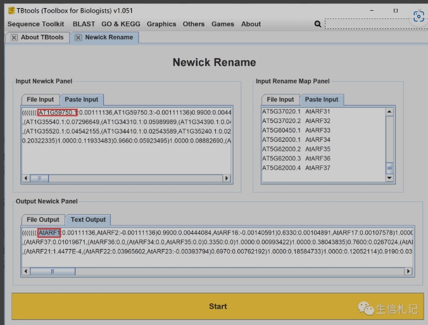Close the Newick Rename tab
Screen dimensions: 428x325
pyautogui.click(x=78, y=37)
